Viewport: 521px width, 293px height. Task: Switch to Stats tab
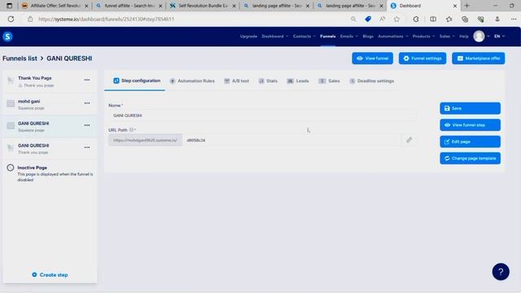[268, 81]
